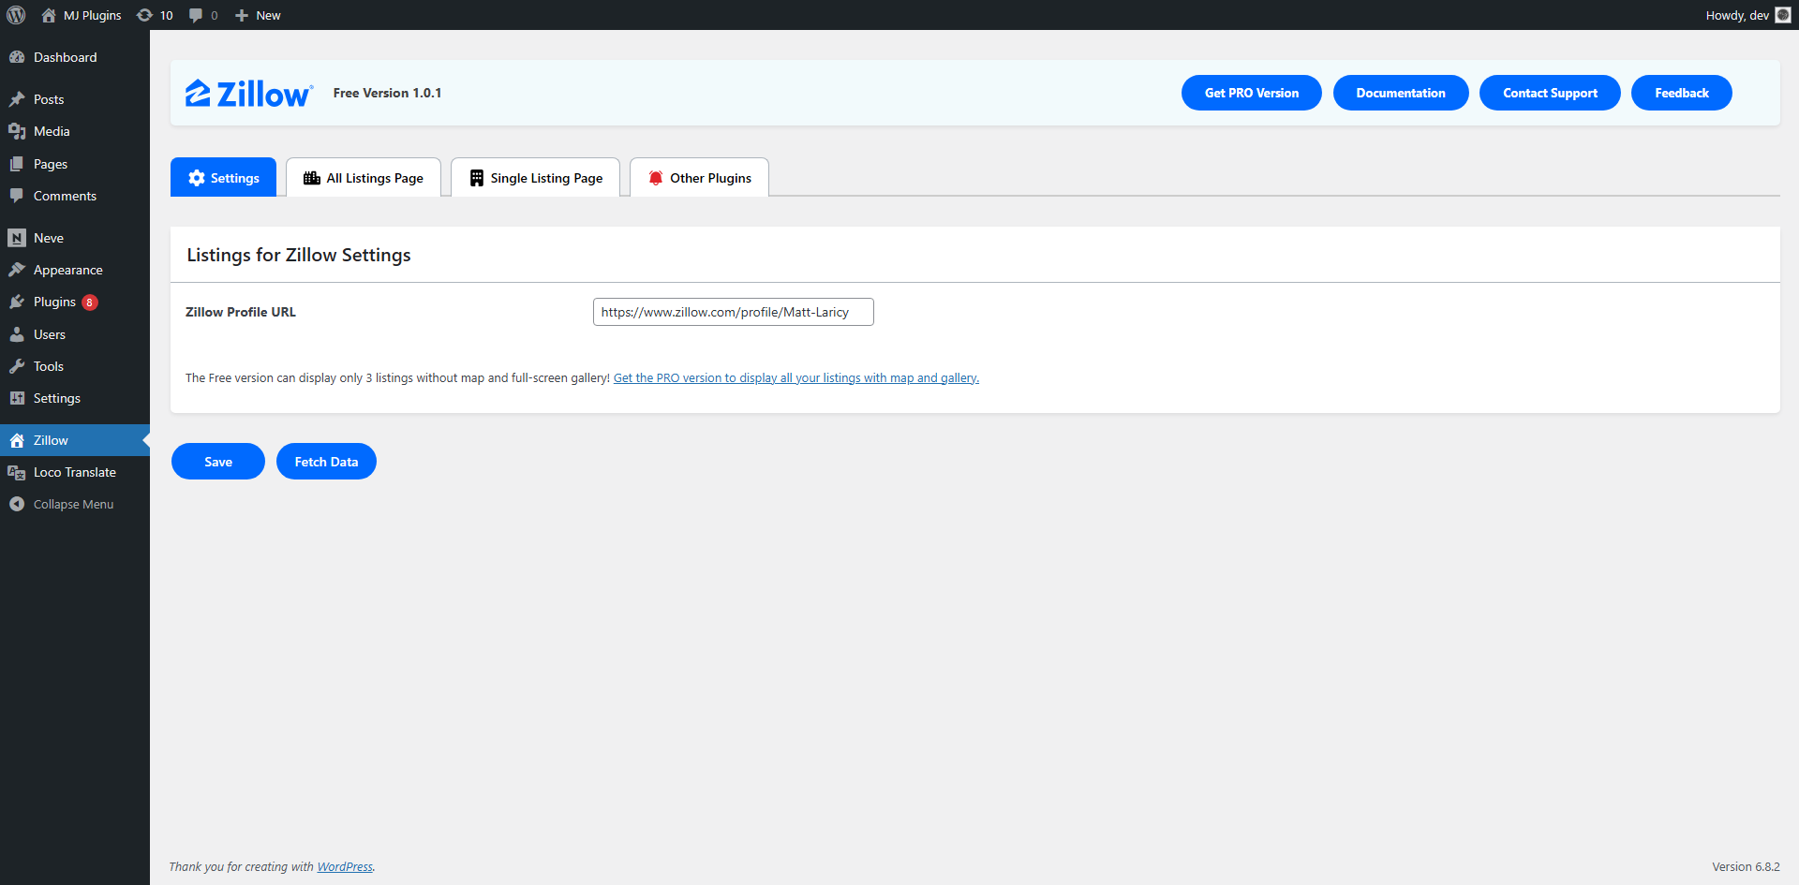Click Howdy, dev account menu
This screenshot has width=1799, height=885.
pos(1748,15)
